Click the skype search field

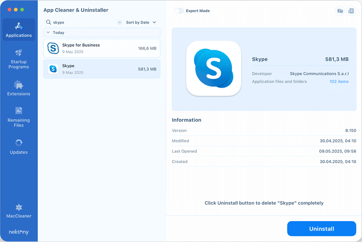(84, 22)
